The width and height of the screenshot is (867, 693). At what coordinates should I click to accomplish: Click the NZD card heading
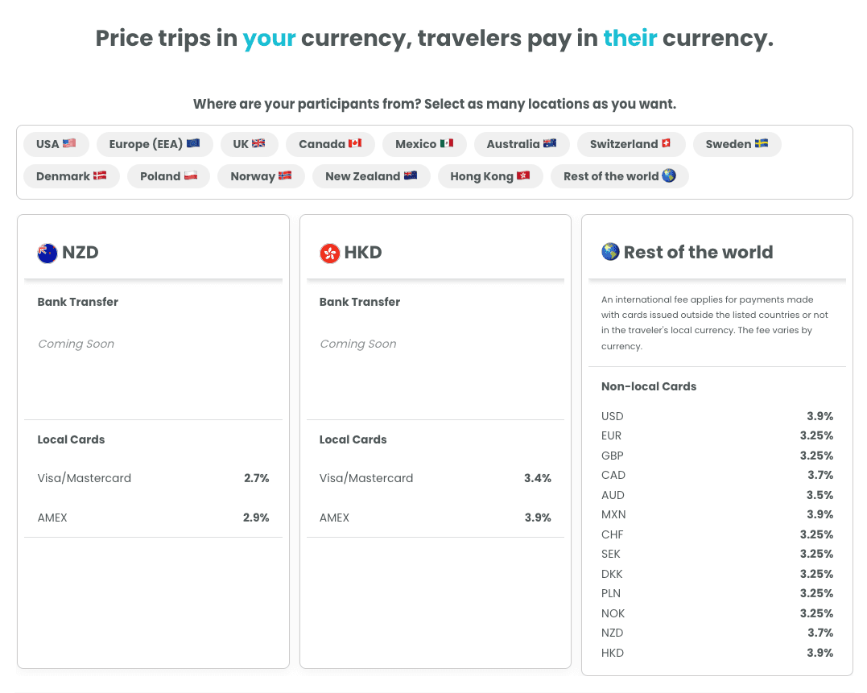(81, 253)
